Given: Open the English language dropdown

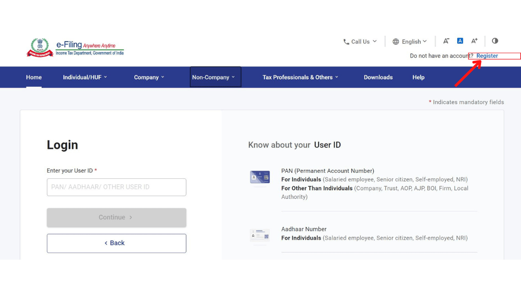Looking at the screenshot, I should tap(409, 41).
